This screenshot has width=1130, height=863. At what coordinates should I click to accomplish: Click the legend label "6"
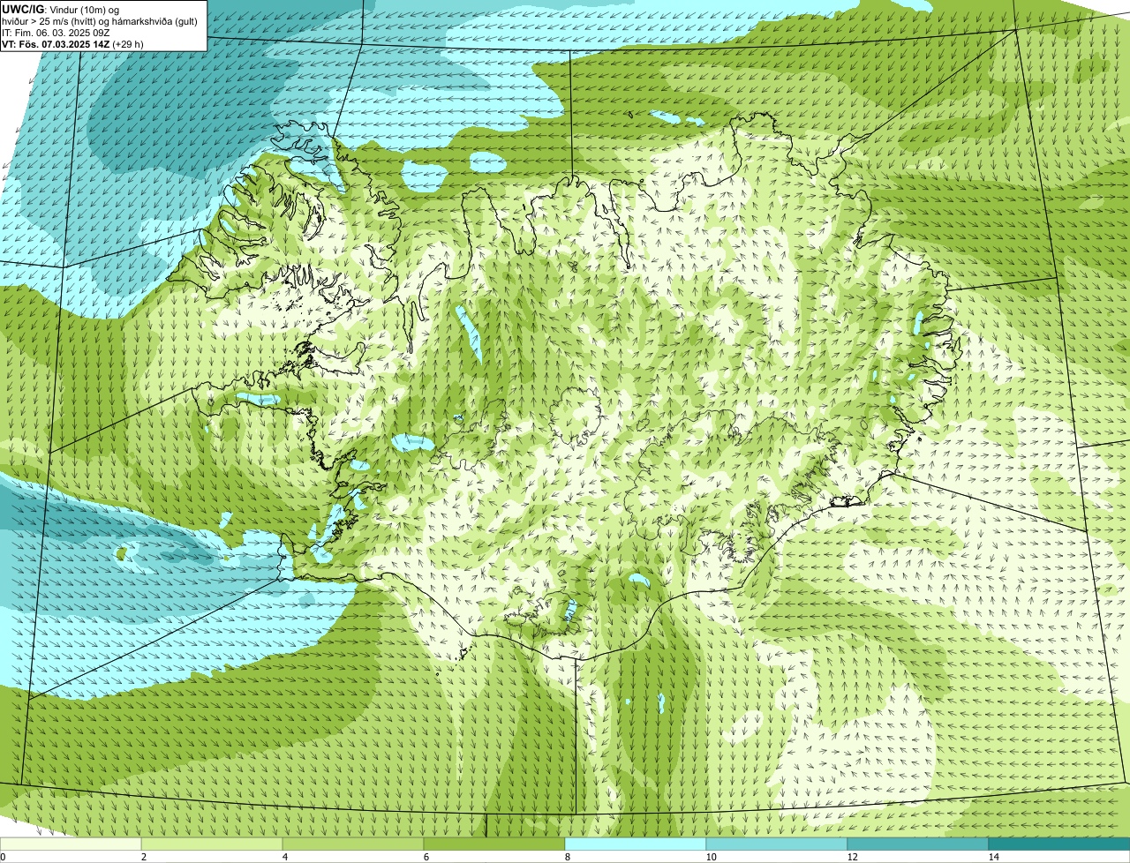pos(426,857)
